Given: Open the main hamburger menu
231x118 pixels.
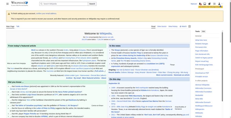Looking at the screenshot, I should pos(8,4).
